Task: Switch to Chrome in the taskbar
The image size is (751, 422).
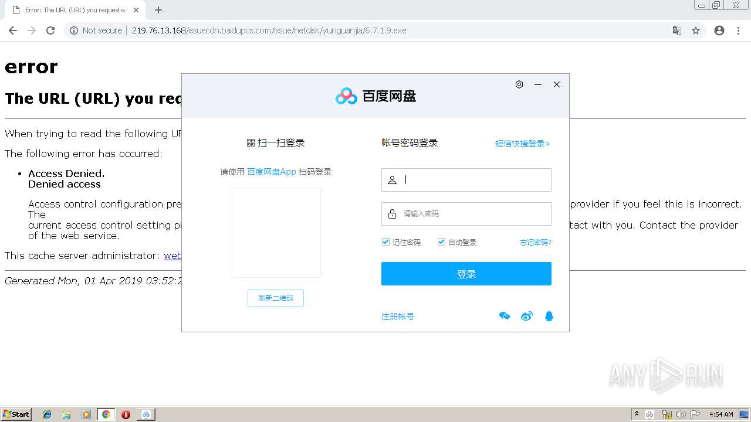Action: pyautogui.click(x=106, y=414)
